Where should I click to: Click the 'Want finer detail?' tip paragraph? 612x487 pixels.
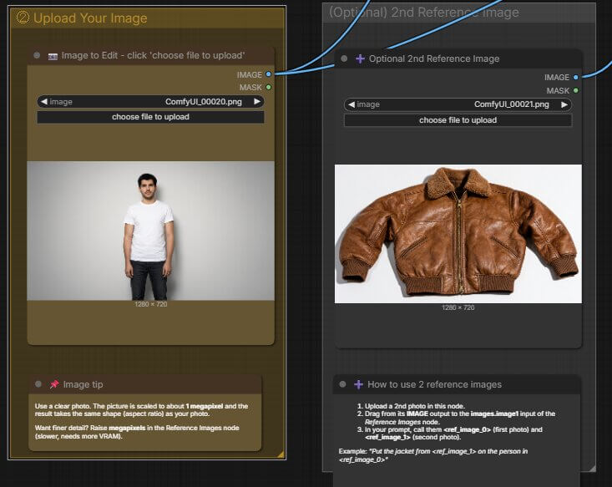point(137,432)
